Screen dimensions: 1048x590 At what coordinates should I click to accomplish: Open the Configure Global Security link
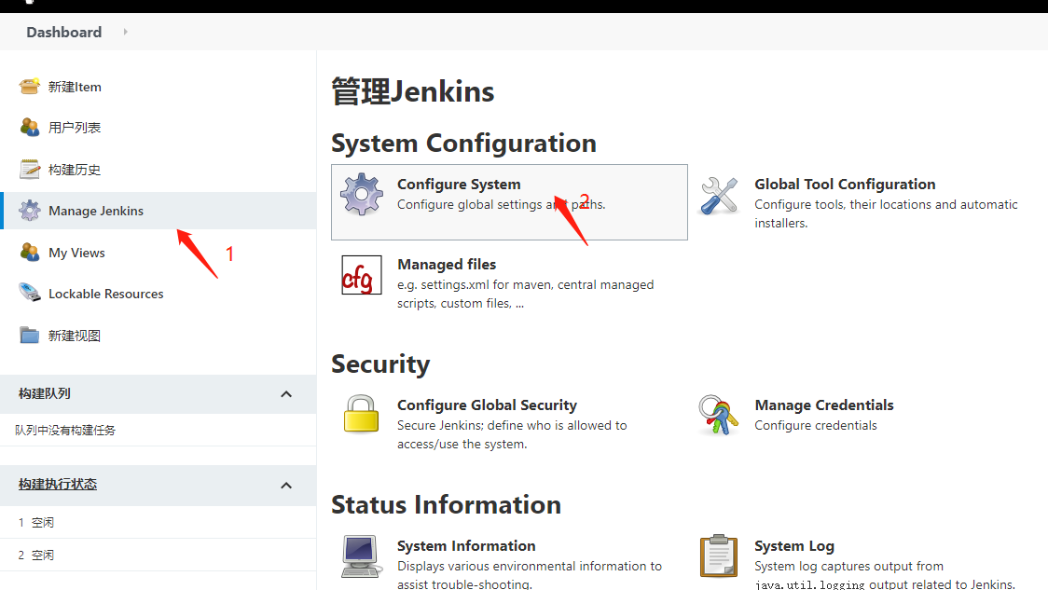[487, 405]
